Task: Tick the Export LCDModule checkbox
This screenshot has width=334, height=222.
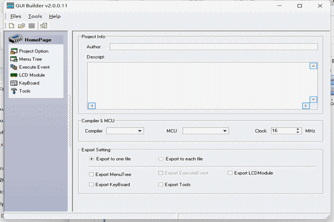Action: click(x=230, y=173)
